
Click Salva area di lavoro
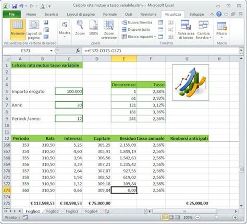[x=186, y=30]
